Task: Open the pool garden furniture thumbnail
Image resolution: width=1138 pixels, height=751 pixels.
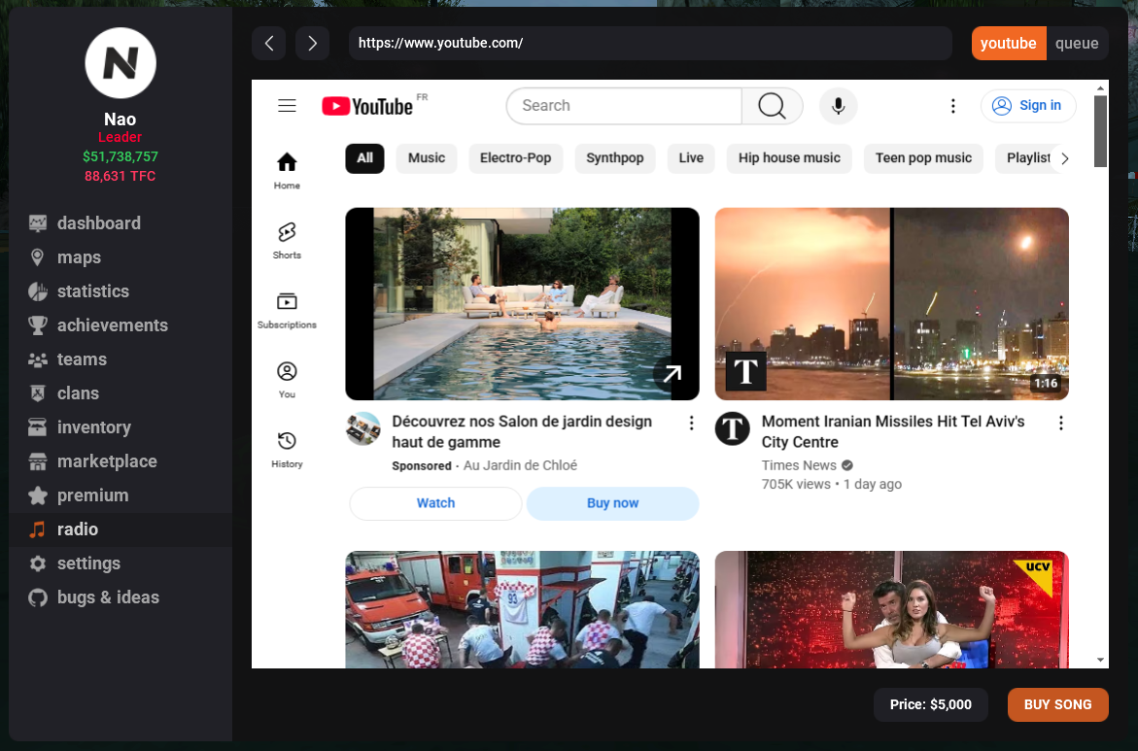Action: [x=522, y=304]
